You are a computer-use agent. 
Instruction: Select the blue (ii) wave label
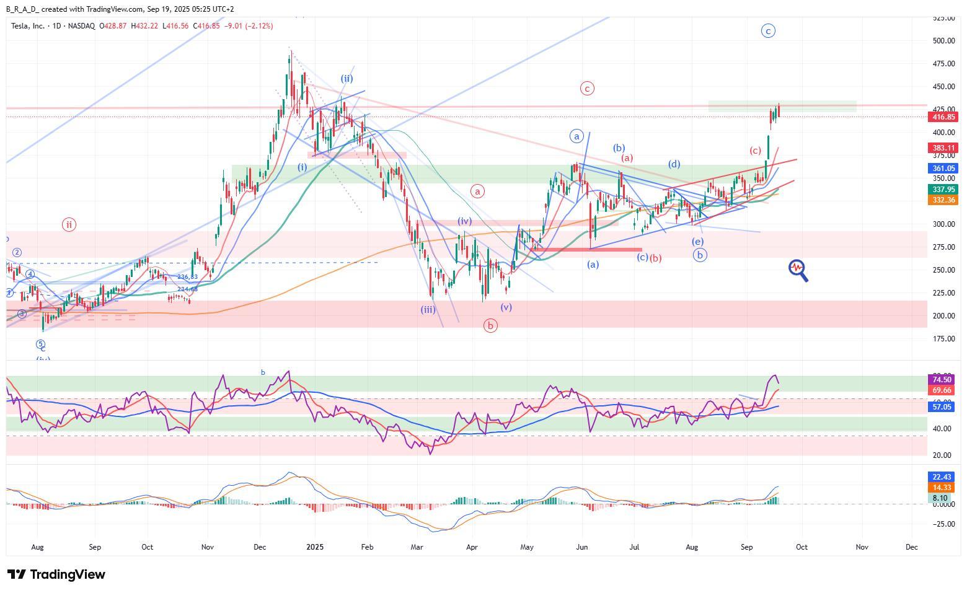coord(347,79)
